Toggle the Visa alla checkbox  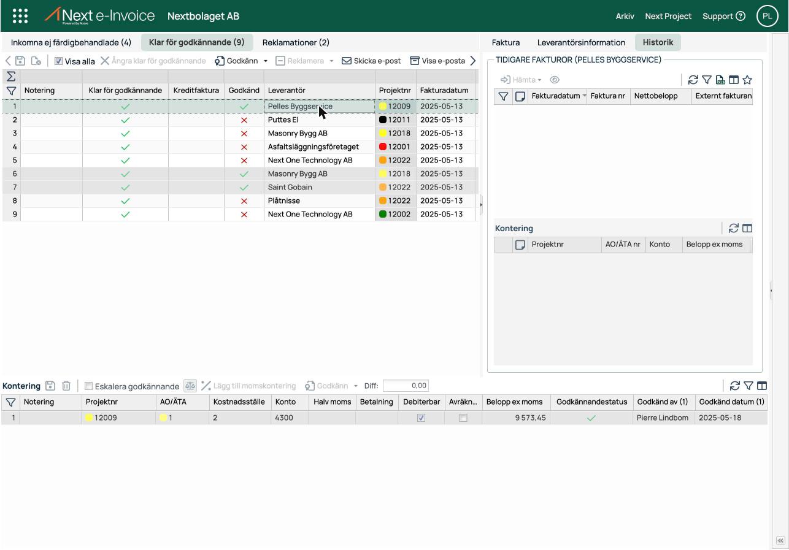59,61
